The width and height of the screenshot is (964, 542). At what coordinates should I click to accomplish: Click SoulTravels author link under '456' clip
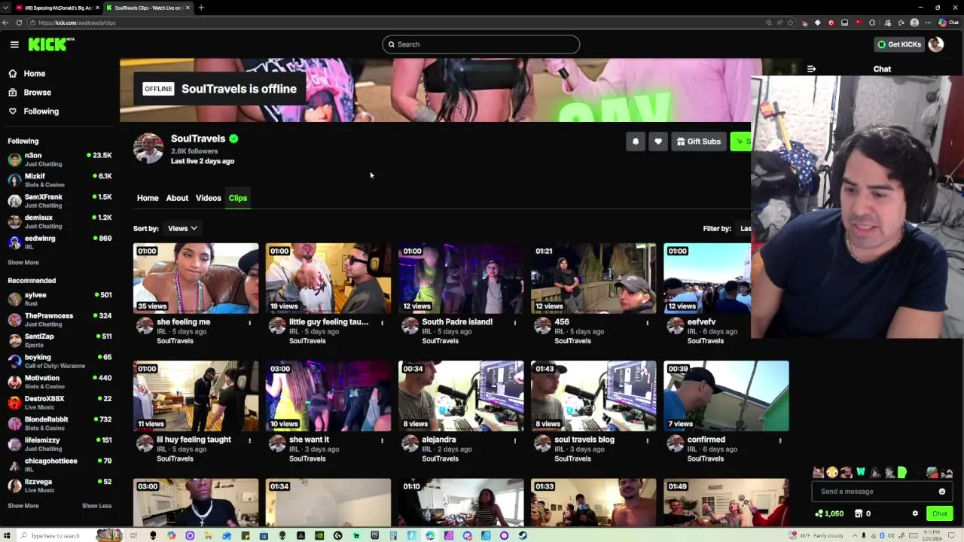tap(572, 341)
